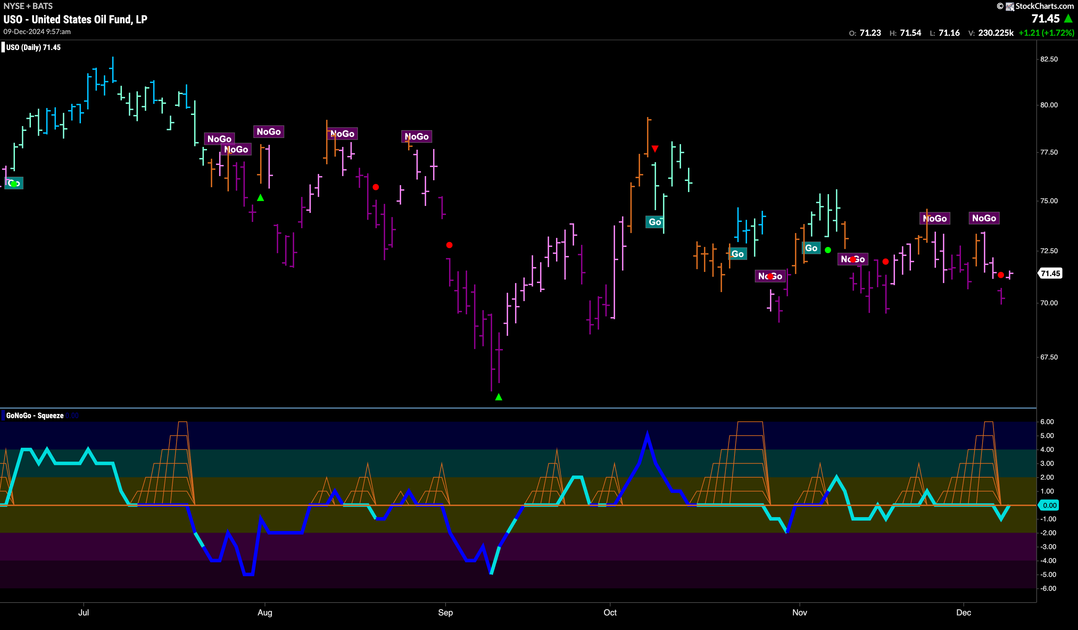This screenshot has height=630, width=1078.
Task: Click the Go label in late October
Action: tap(737, 254)
